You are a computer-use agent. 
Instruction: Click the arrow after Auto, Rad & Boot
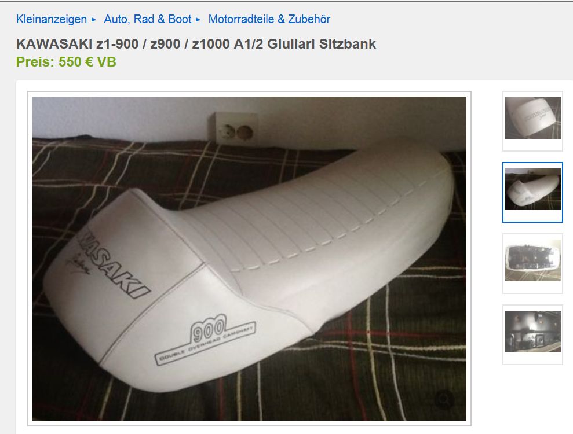tap(198, 19)
